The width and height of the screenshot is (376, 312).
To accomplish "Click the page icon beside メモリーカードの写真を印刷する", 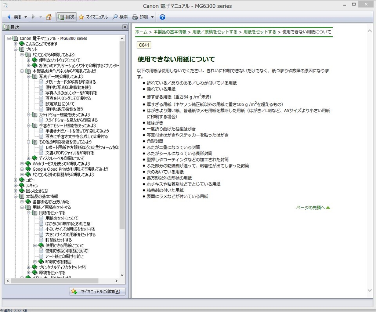I will [41, 82].
